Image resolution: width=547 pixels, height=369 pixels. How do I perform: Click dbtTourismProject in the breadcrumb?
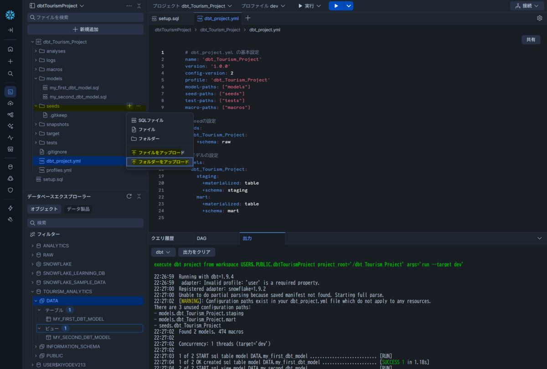pos(173,30)
